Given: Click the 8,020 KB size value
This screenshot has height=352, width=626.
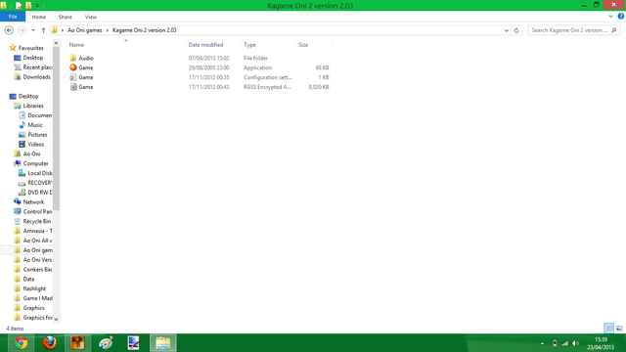Looking at the screenshot, I should pos(319,87).
